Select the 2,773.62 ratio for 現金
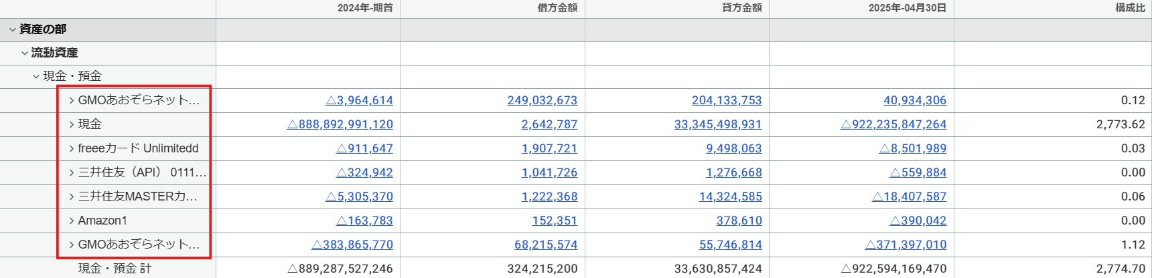1152x278 pixels. click(1121, 124)
